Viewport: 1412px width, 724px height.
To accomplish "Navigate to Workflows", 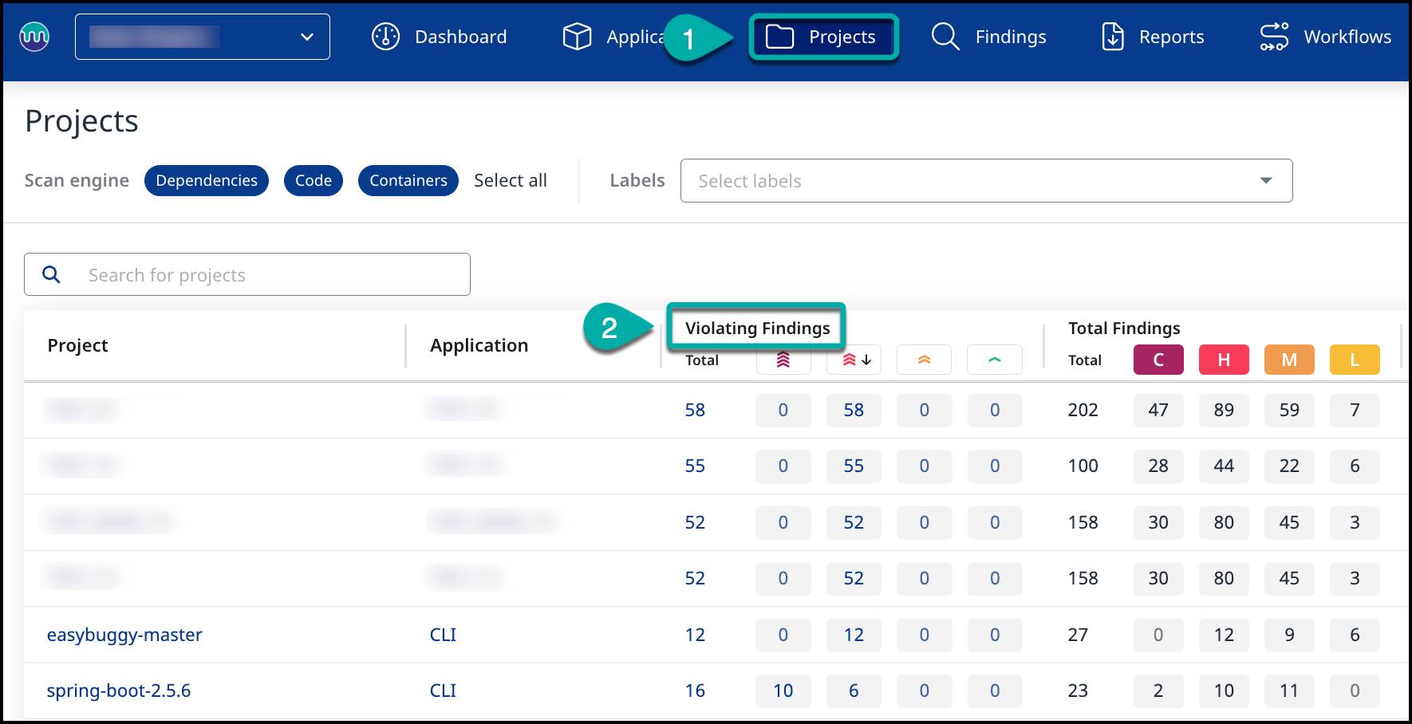I will click(1325, 37).
